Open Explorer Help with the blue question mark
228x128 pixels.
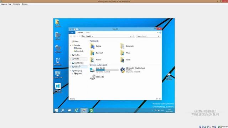pos(160,32)
